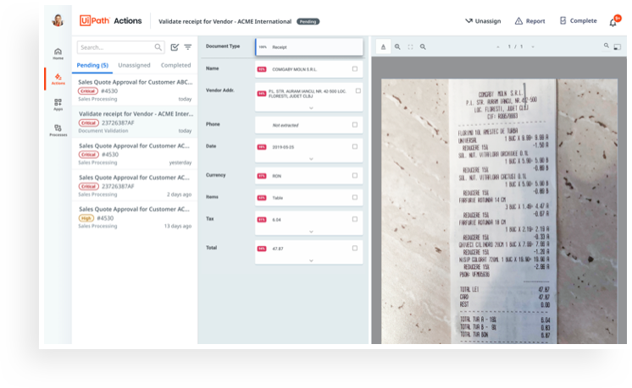This screenshot has width=632, height=388.
Task: Click the Phone 'Not extracted' value field
Action: coord(308,125)
